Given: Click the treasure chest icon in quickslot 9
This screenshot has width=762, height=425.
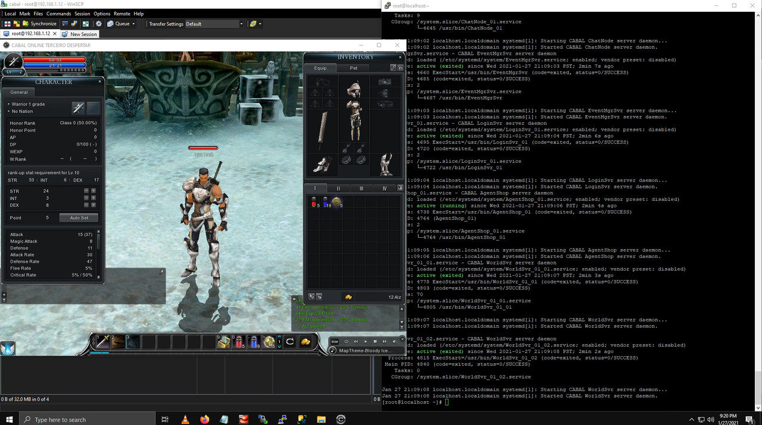Looking at the screenshot, I should pyautogui.click(x=224, y=341).
